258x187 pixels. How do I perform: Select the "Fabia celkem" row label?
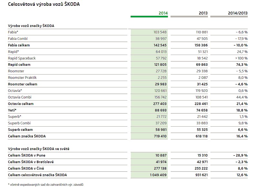(x=19, y=45)
